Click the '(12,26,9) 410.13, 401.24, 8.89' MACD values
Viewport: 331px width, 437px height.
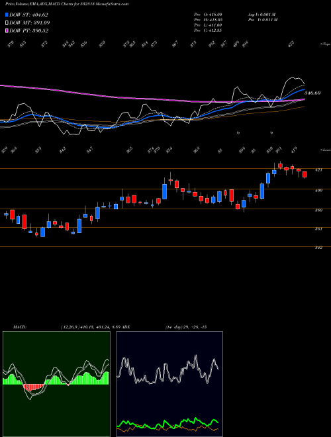coord(90,327)
